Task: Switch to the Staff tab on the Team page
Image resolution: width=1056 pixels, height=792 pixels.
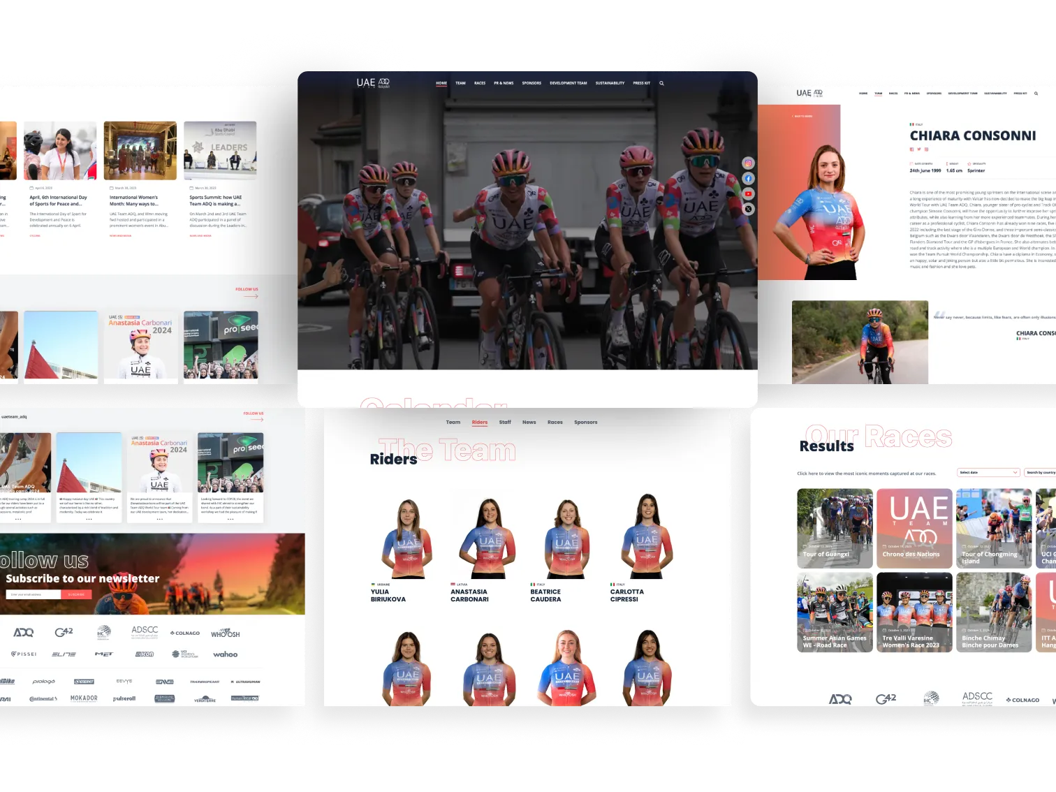Action: (505, 423)
